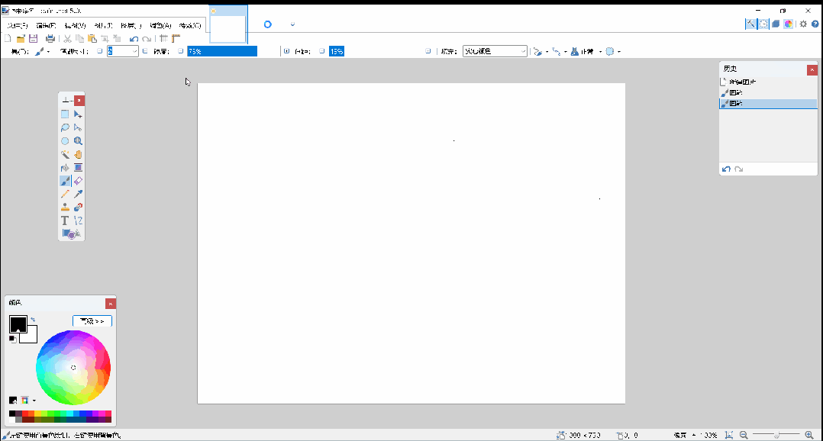Click the Undo arrow in toolbar

coord(134,38)
